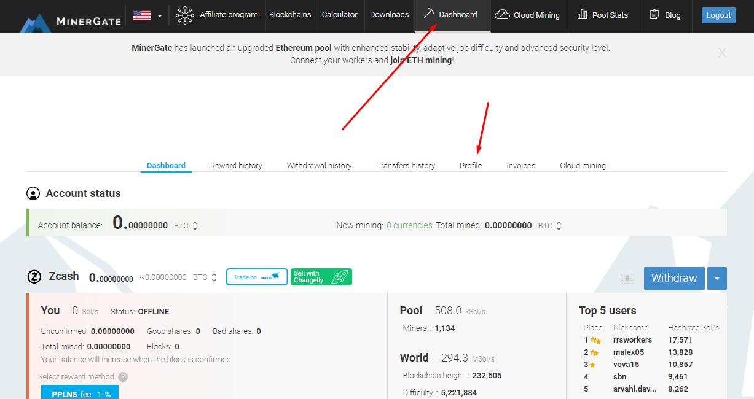Open Cloud Mining in the top navigation
The image size is (754, 399).
click(528, 15)
